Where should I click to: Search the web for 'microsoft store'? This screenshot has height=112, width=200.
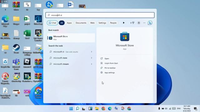[71, 58]
